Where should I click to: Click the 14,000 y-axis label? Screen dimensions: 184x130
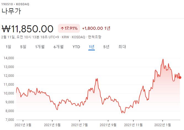point(9,58)
